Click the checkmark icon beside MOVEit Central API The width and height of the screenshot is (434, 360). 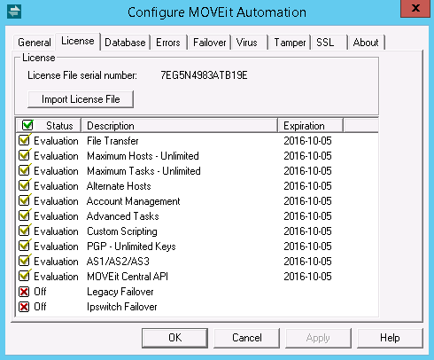[25, 276]
